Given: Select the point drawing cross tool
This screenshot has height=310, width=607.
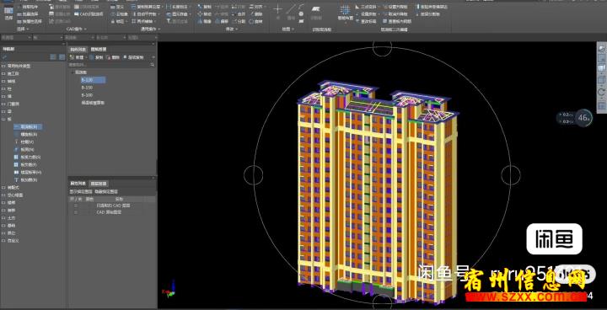Looking at the screenshot, I should pyautogui.click(x=277, y=9).
